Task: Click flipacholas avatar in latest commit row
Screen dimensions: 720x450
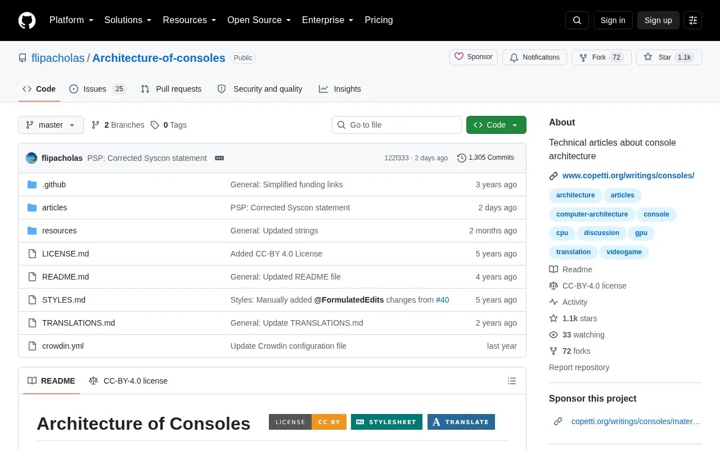Action: 31,158
